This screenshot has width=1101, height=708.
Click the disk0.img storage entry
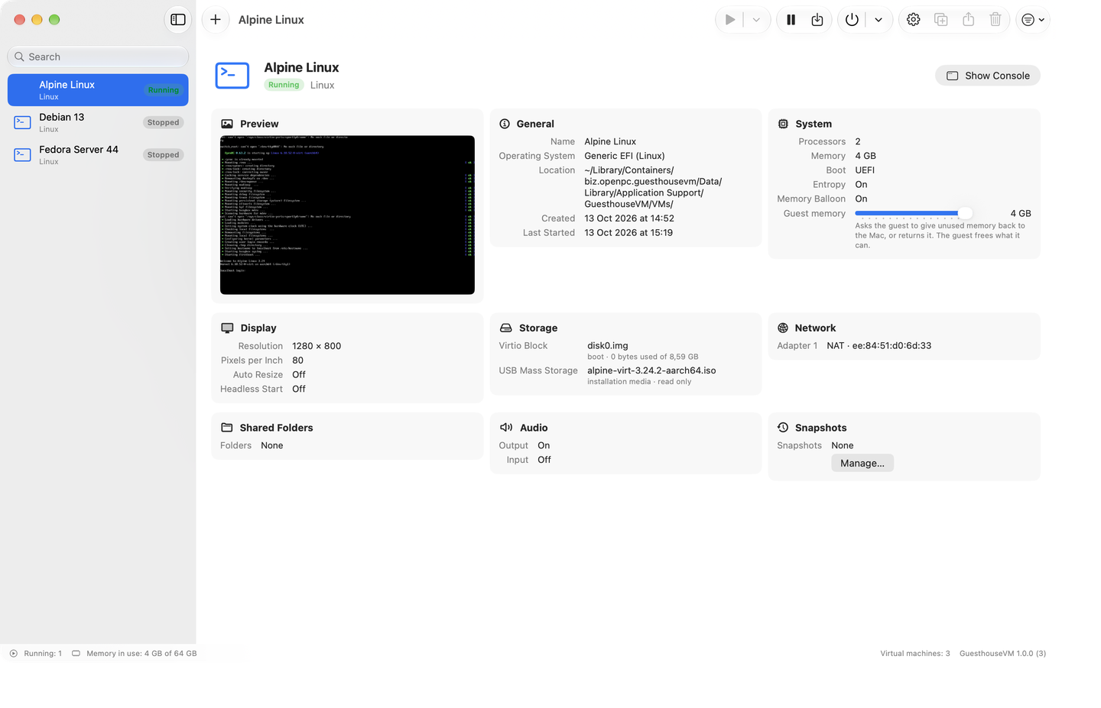pyautogui.click(x=608, y=346)
